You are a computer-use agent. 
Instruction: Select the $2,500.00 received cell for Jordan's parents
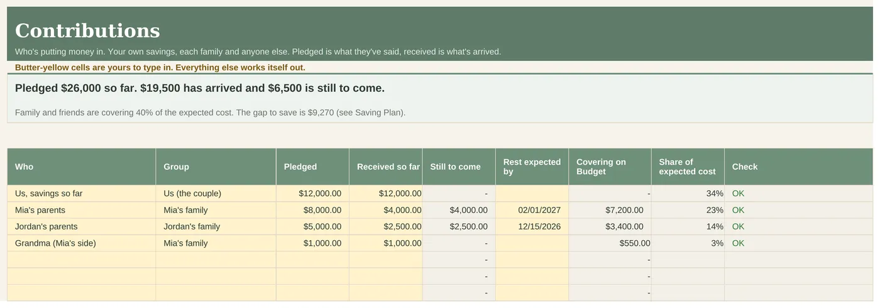pyautogui.click(x=386, y=226)
